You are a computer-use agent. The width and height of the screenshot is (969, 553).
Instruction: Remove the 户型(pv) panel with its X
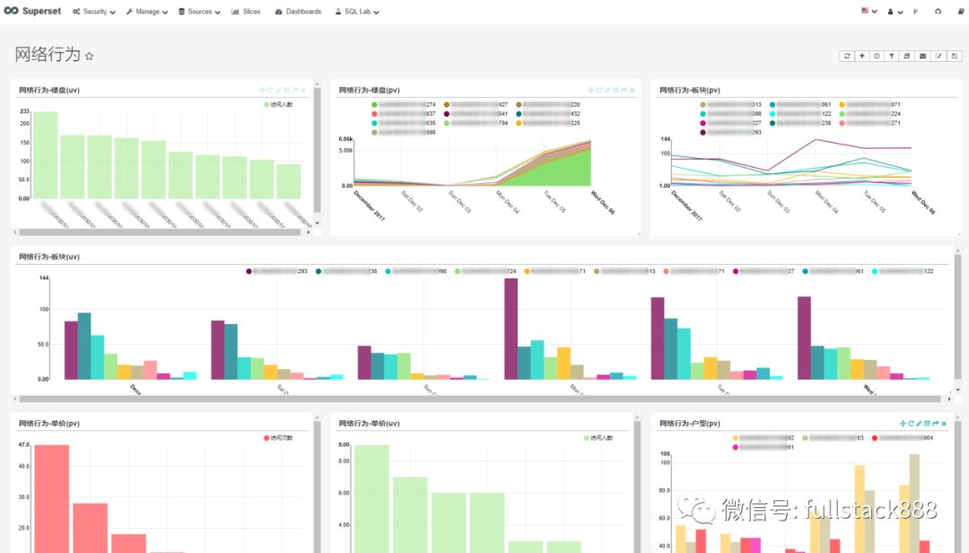tap(944, 424)
